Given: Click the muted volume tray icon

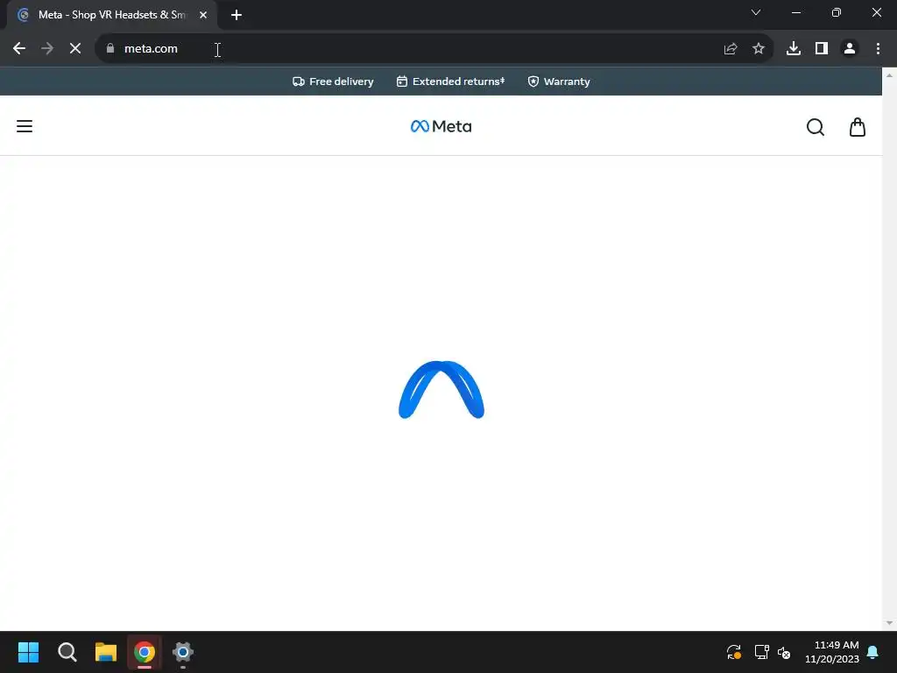Looking at the screenshot, I should (x=784, y=652).
